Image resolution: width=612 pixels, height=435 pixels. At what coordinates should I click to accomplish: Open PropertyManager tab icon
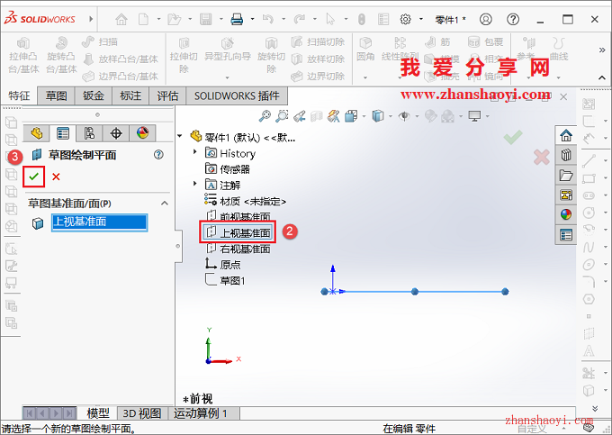pyautogui.click(x=63, y=133)
